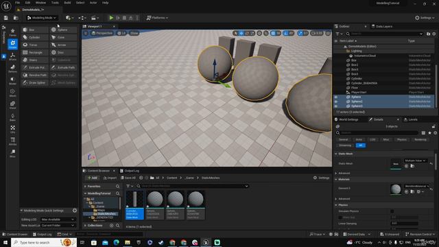Select the Cylinder primitive tool
The image size is (439, 247).
[35, 37]
